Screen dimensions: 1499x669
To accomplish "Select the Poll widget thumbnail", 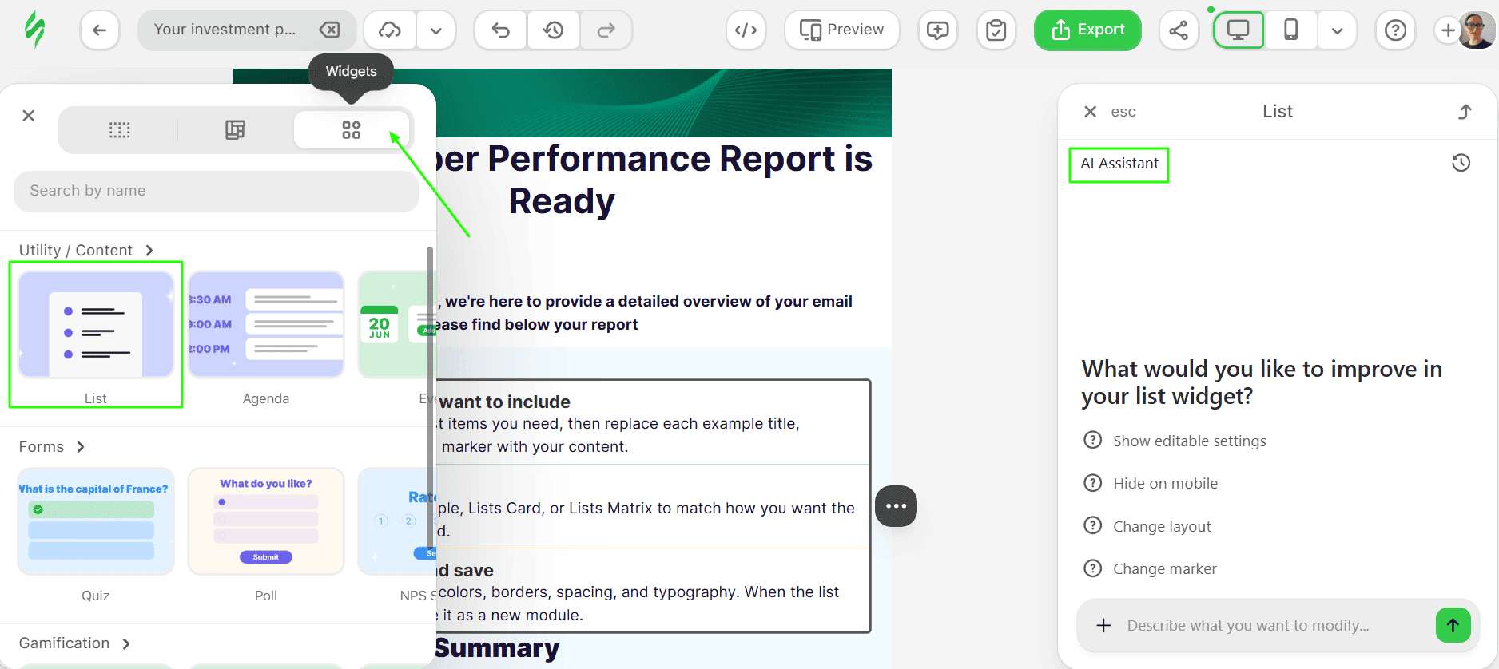I will 266,521.
